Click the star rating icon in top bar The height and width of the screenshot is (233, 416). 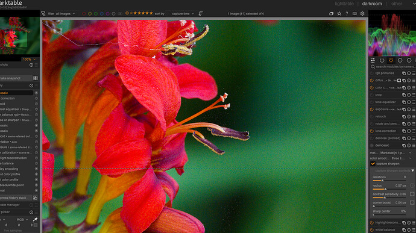click(339, 13)
